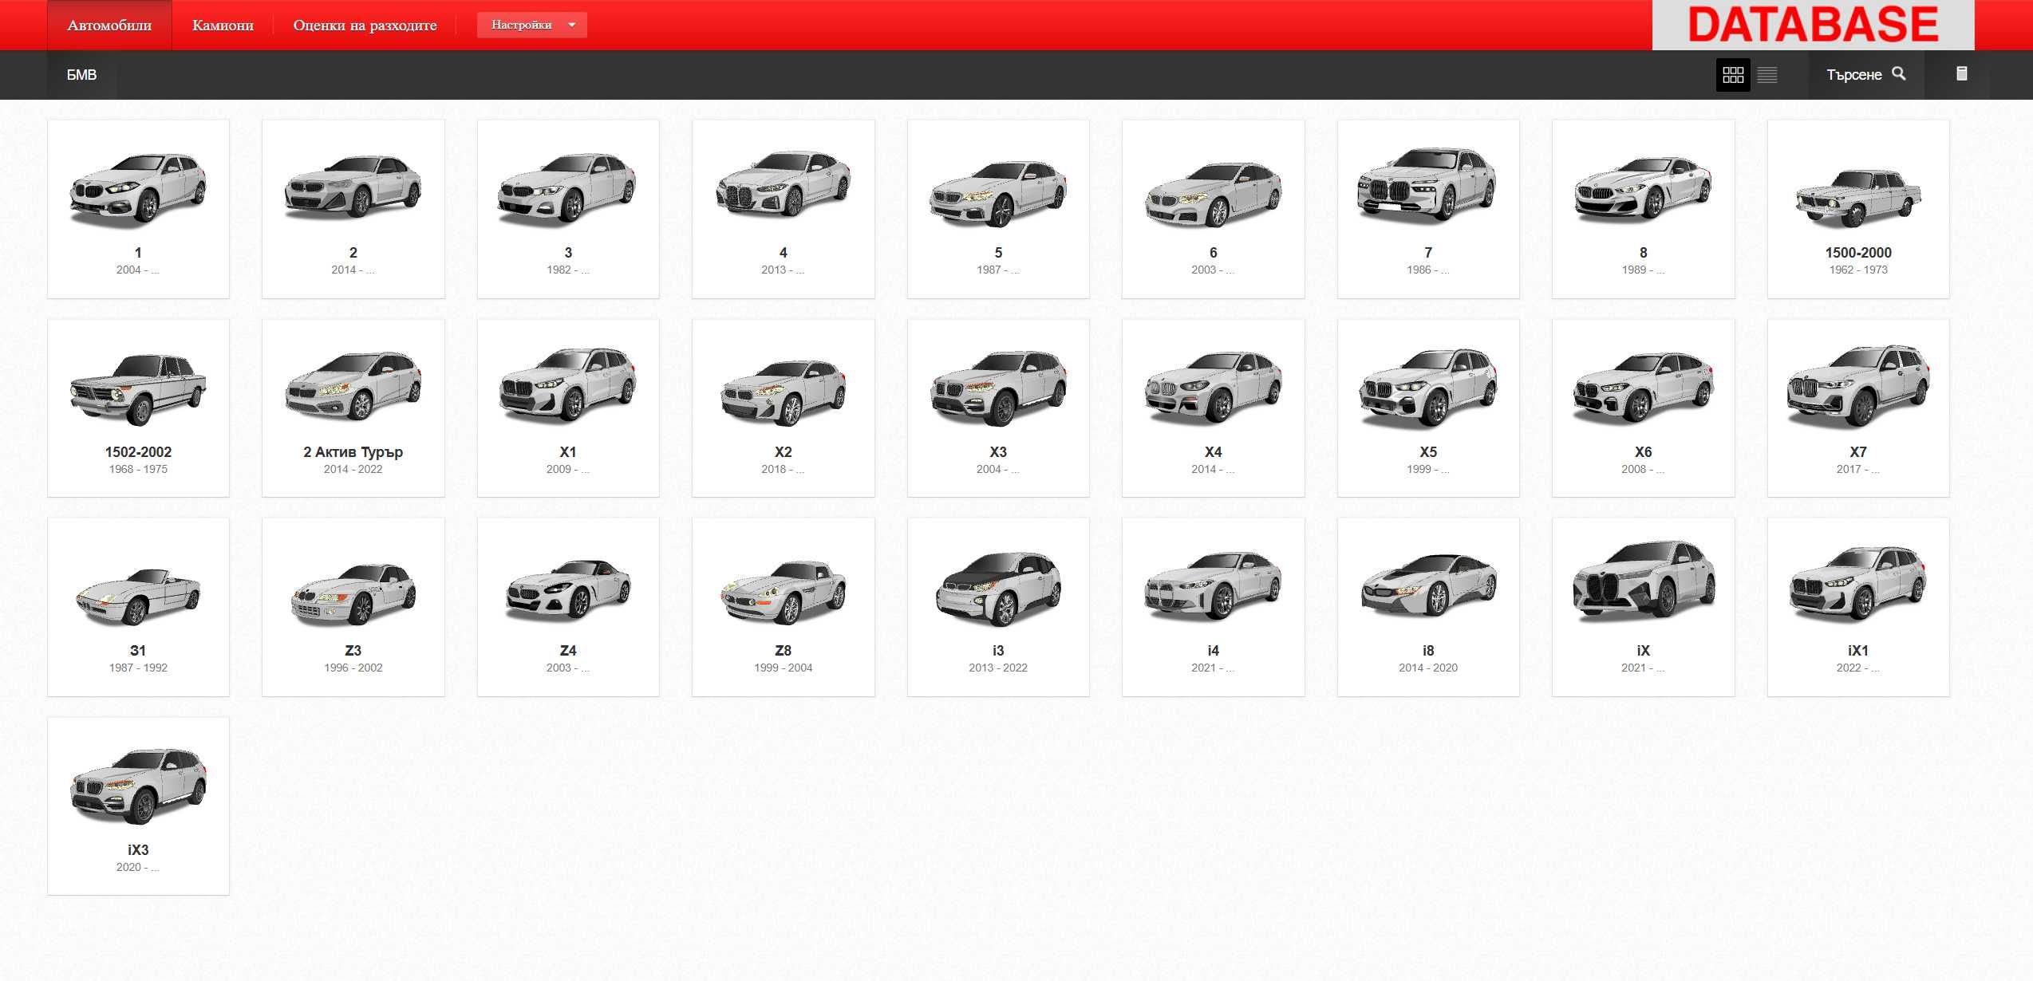This screenshot has height=981, width=2033.
Task: Select the BMW X5 model card
Action: 1427,408
